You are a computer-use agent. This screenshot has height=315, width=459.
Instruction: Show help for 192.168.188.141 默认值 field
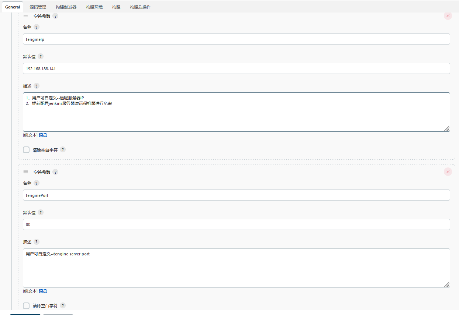pos(41,57)
